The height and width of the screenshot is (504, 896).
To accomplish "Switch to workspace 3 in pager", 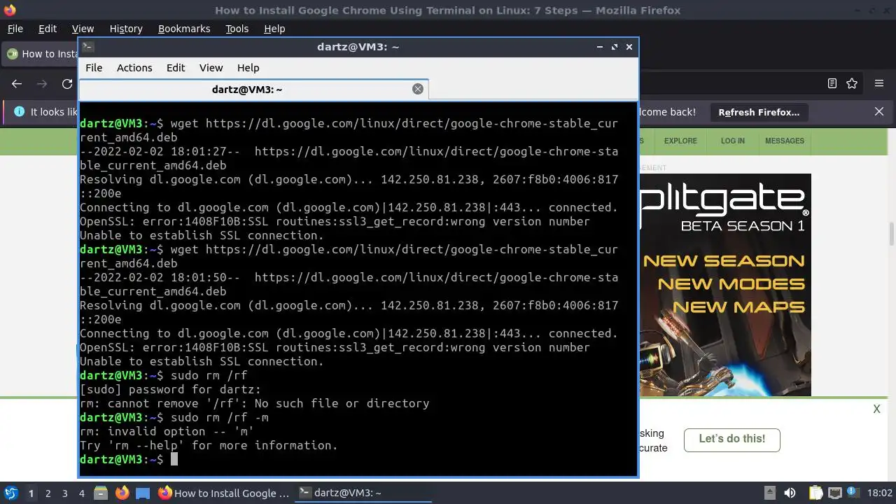I will 64,493.
